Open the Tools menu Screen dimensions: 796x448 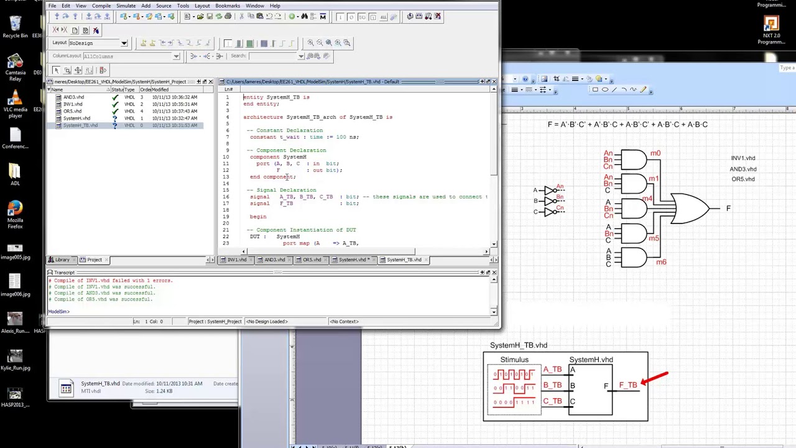(183, 6)
